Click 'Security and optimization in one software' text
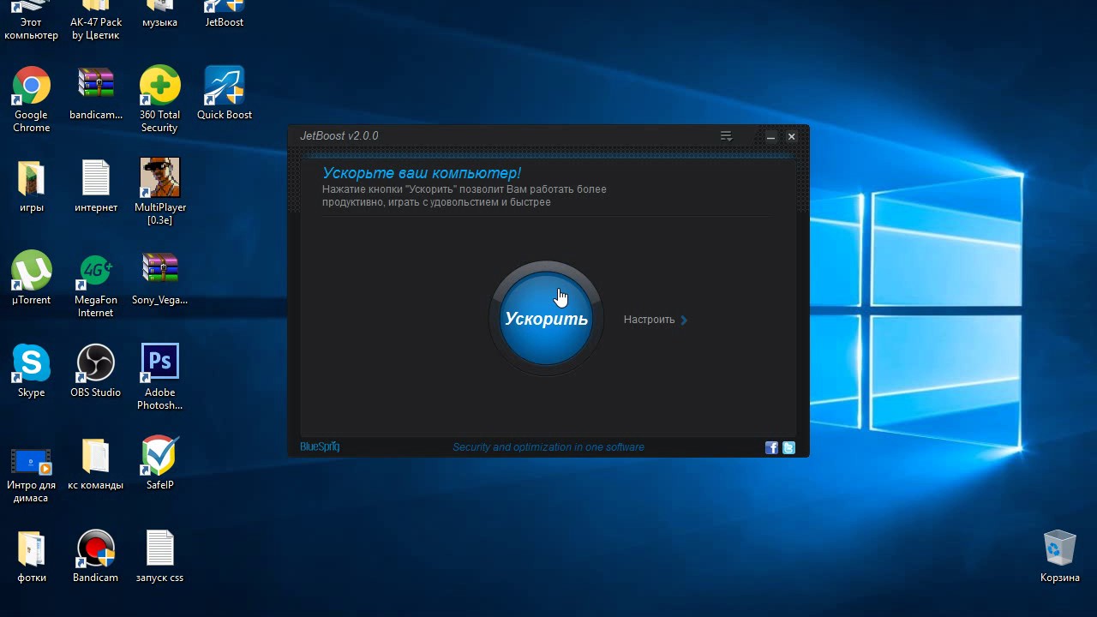Viewport: 1097px width, 617px height. click(548, 447)
